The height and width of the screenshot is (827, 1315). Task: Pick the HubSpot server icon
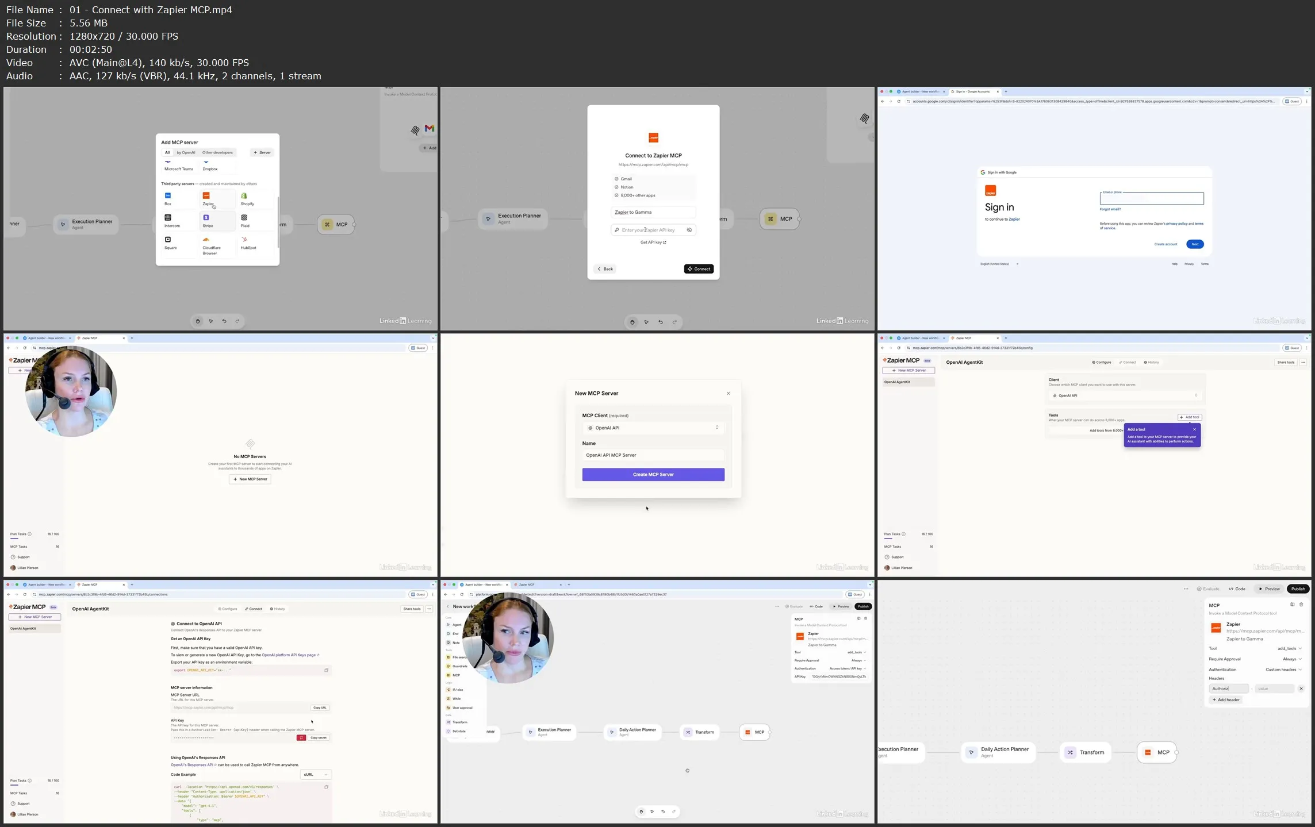pyautogui.click(x=244, y=240)
